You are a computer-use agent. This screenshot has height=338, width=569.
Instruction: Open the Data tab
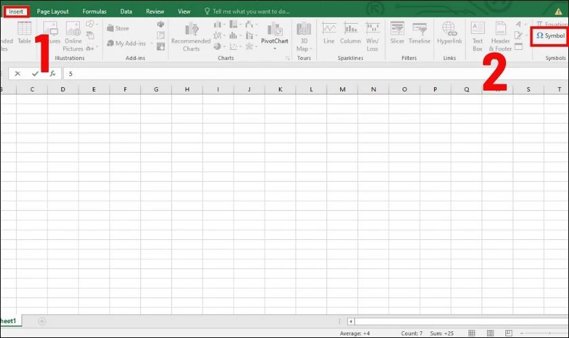point(126,11)
